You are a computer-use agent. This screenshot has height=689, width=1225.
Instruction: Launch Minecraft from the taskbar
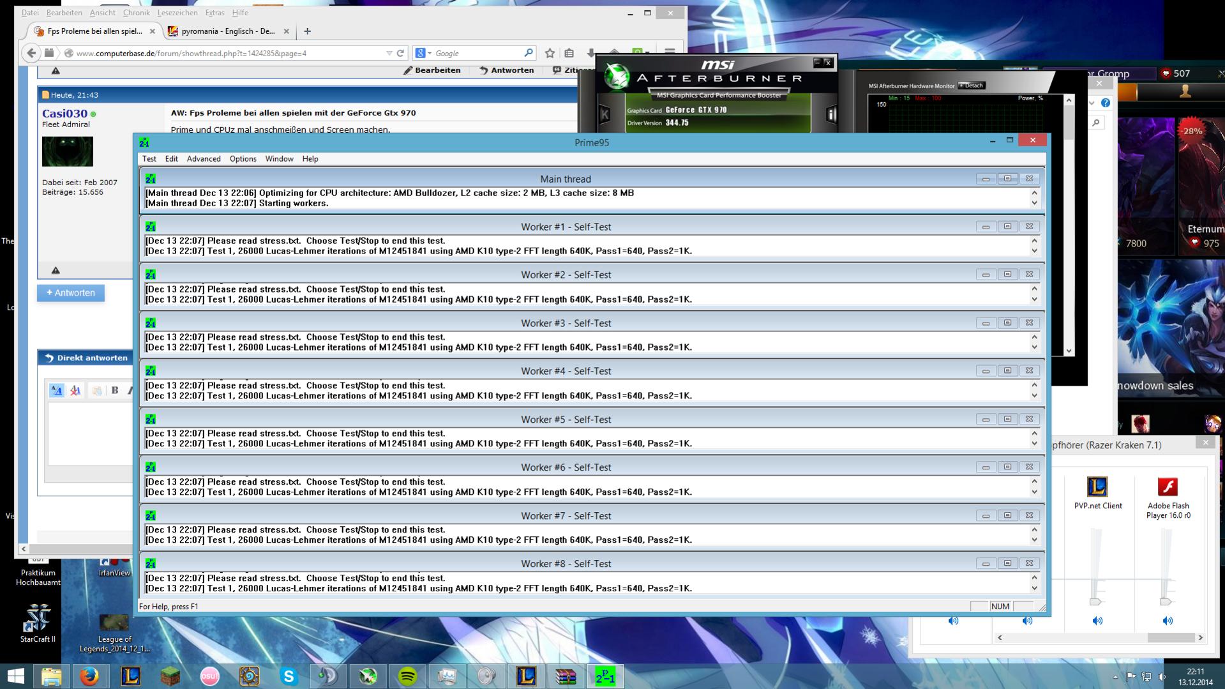(x=170, y=676)
